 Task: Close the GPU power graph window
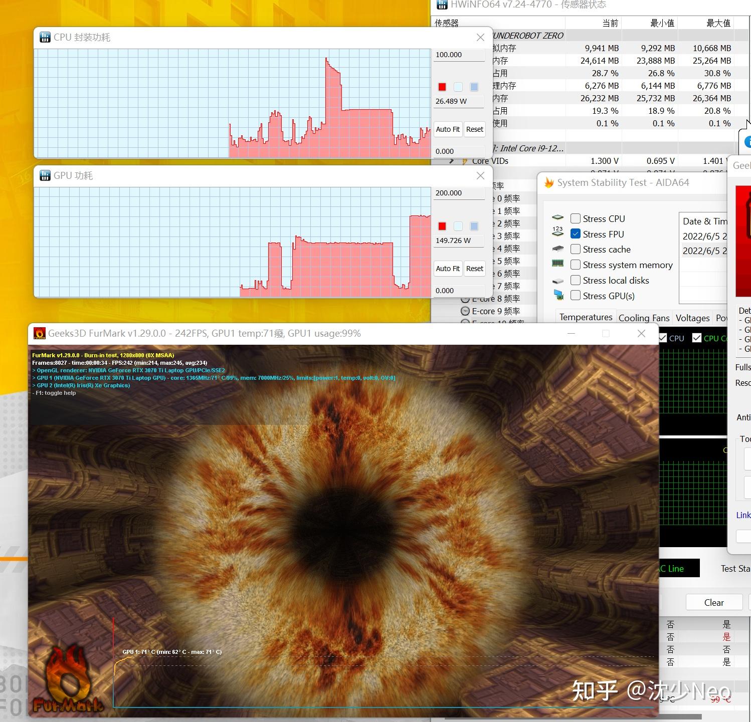tap(480, 176)
